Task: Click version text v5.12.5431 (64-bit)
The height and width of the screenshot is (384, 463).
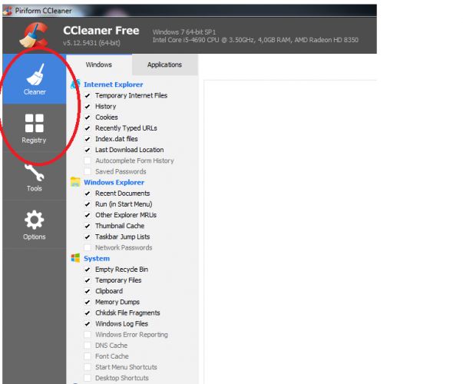Action: point(91,43)
